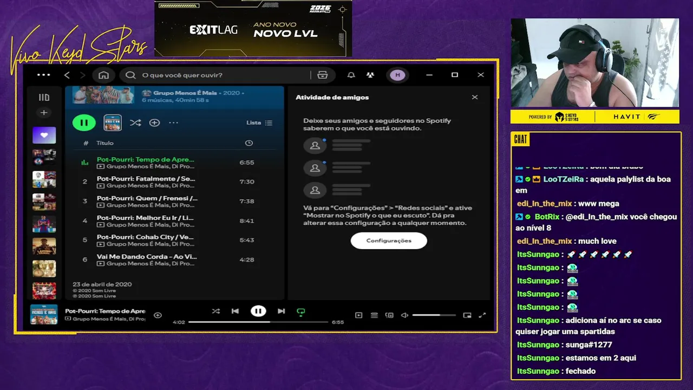
Task: Adjust the volume slider
Action: pyautogui.click(x=434, y=315)
